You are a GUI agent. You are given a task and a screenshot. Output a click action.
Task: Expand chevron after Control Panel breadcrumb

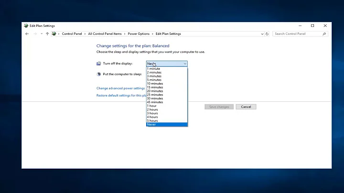(x=85, y=34)
